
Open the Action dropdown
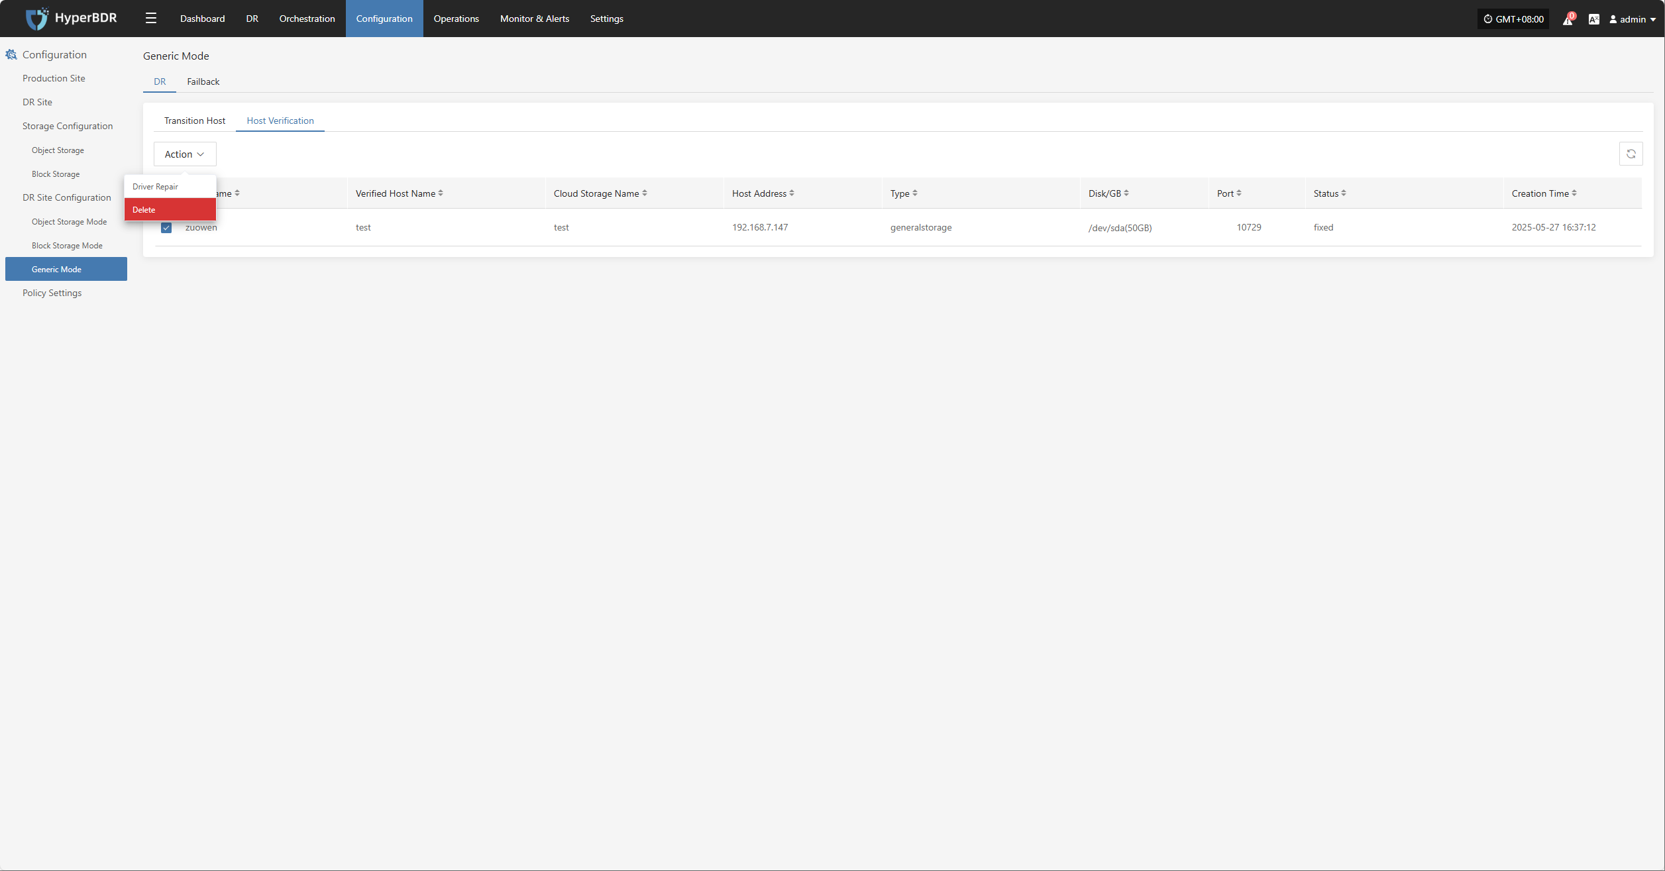click(x=185, y=154)
